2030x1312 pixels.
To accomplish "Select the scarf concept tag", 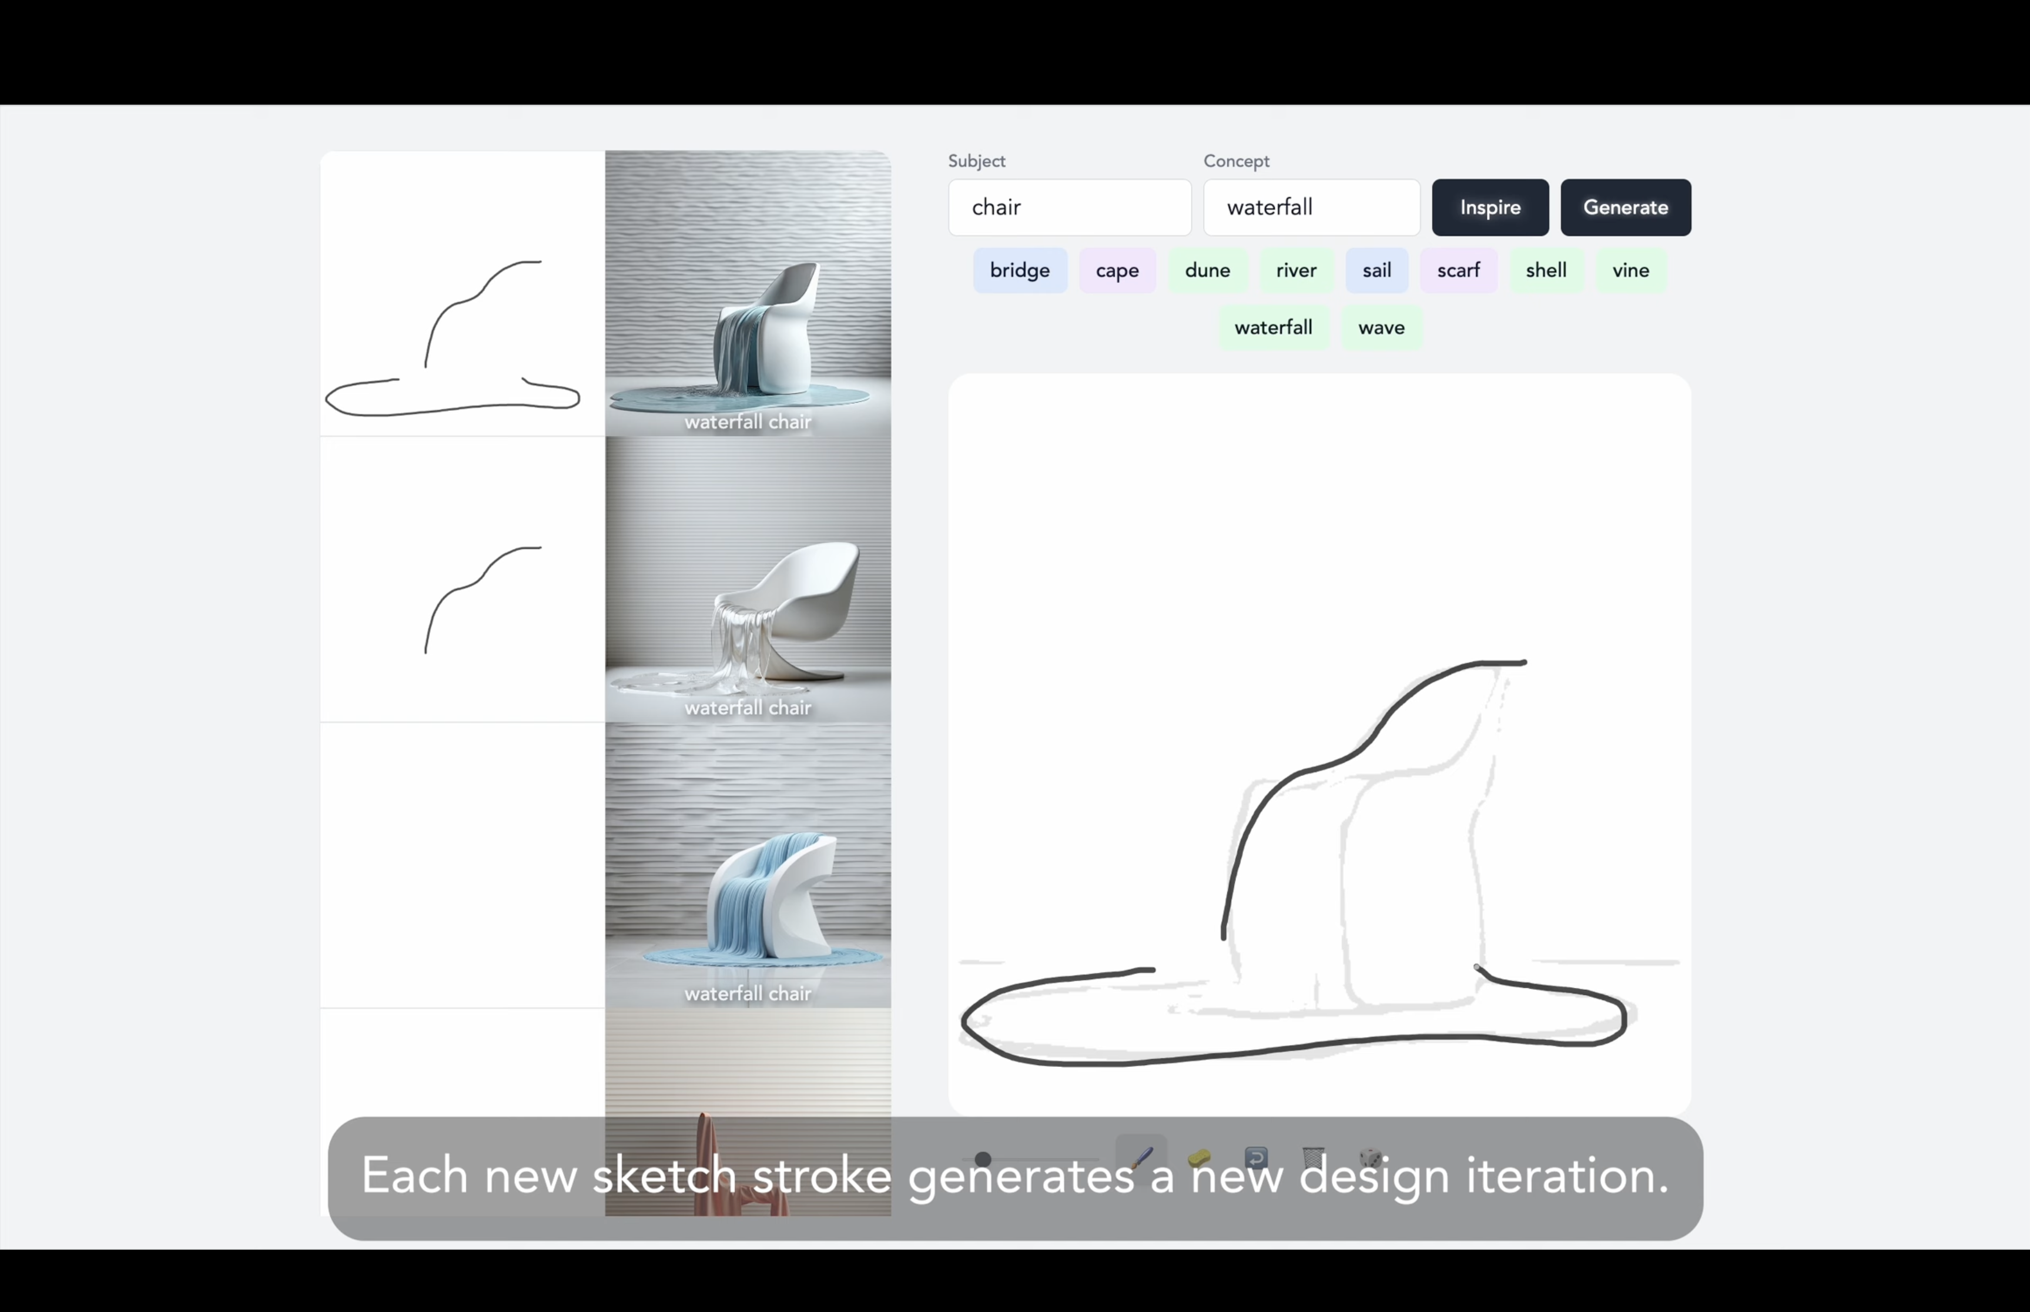I will (1458, 270).
